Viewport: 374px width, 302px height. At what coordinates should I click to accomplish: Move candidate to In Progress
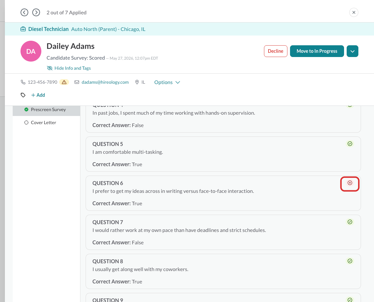point(317,51)
